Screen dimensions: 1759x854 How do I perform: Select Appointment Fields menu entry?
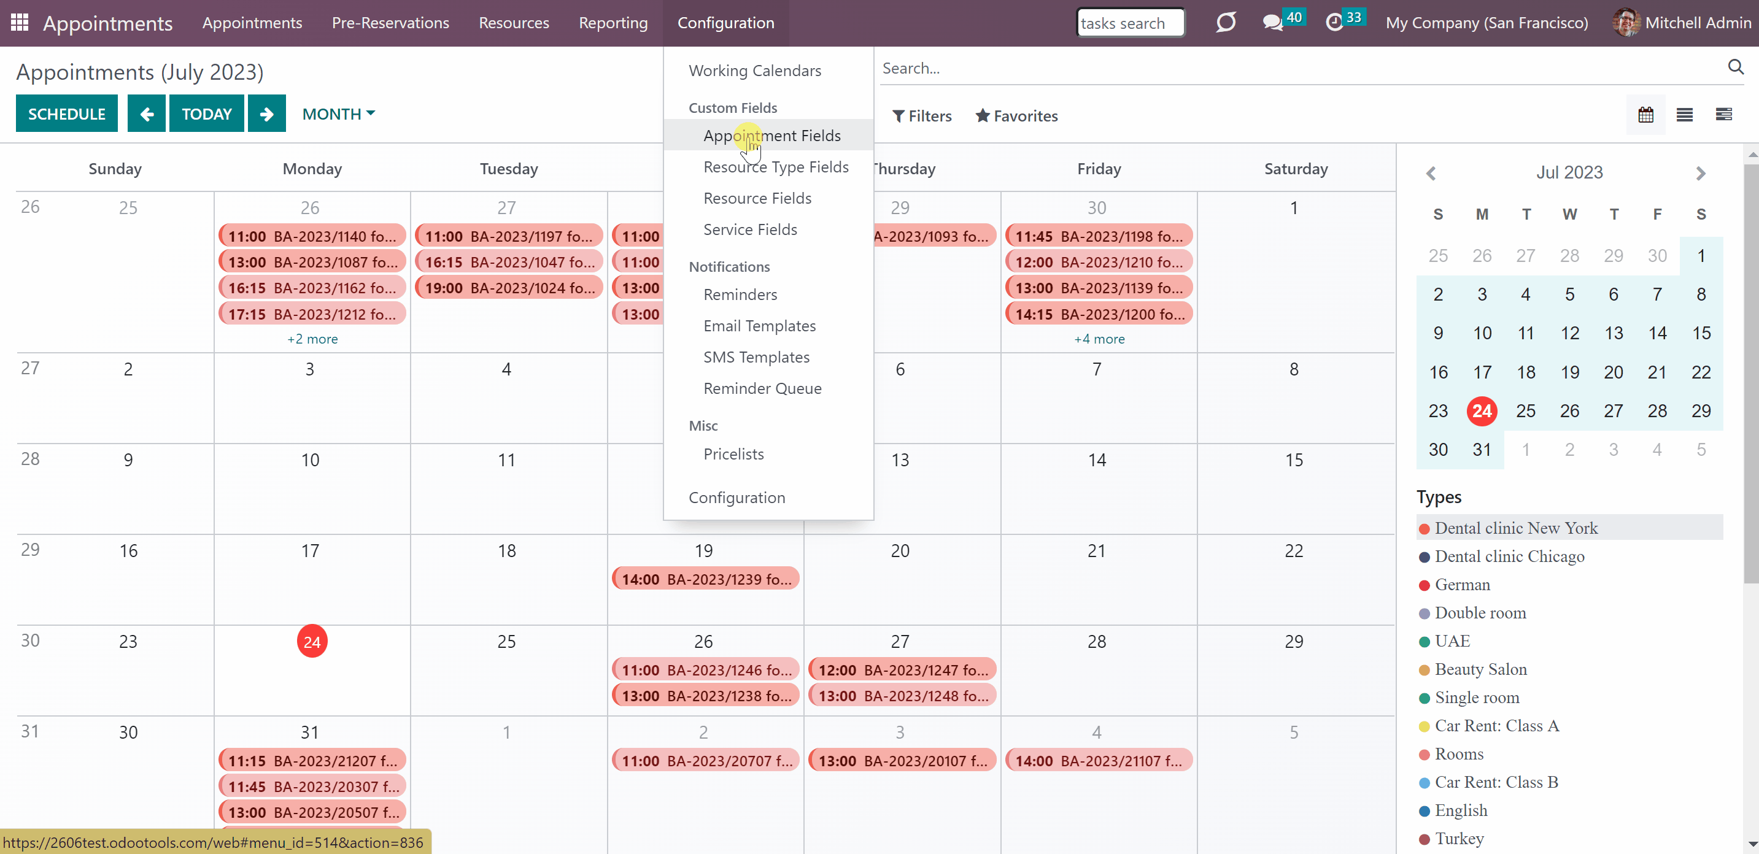tap(771, 135)
